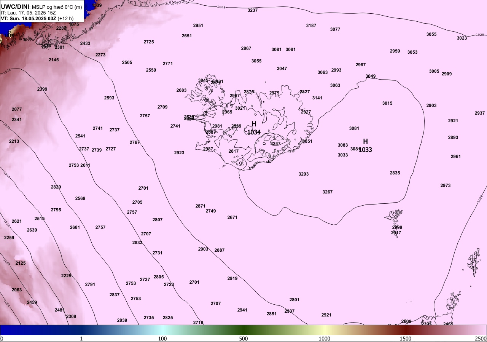This screenshot has height=342, width=487.
Task: Click the 2959 height value
Action: point(395,51)
